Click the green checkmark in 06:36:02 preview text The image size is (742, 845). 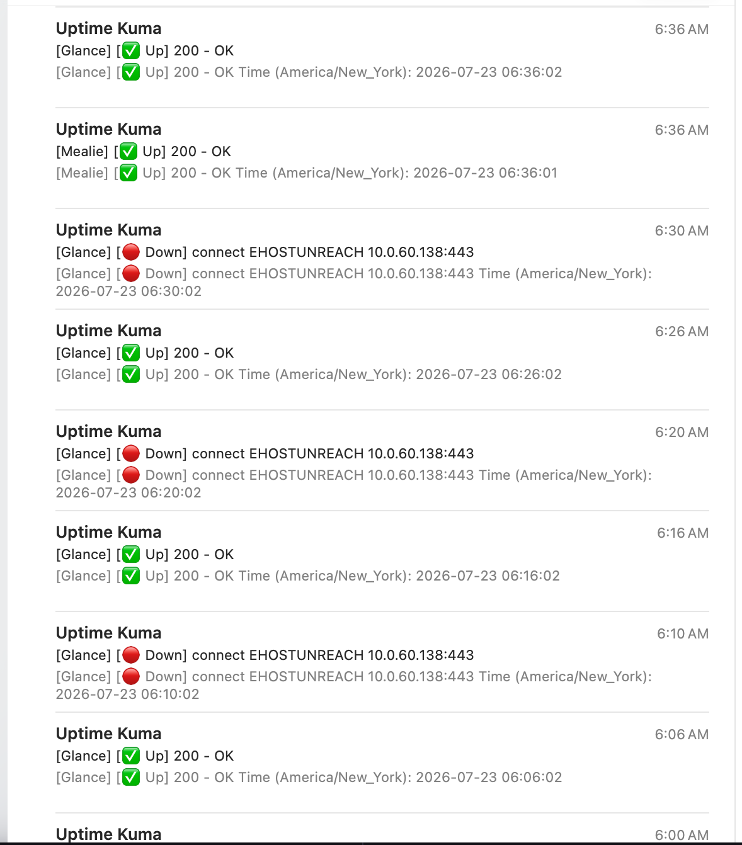(x=131, y=72)
